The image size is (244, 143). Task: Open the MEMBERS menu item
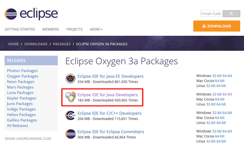click(x=51, y=30)
